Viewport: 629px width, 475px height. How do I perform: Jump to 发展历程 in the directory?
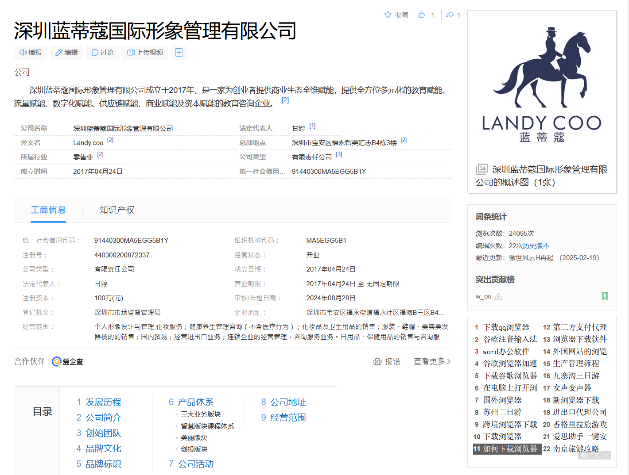(x=103, y=402)
